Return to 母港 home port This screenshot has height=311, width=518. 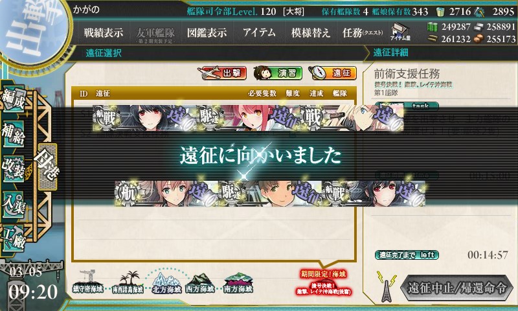tap(47, 167)
